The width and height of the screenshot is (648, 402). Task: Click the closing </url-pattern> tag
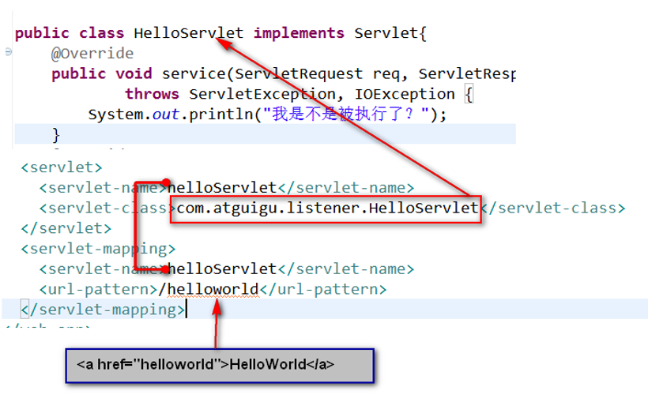[x=323, y=289]
